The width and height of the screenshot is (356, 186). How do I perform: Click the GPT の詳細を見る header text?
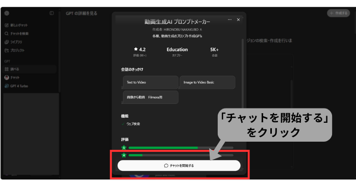coord(82,13)
